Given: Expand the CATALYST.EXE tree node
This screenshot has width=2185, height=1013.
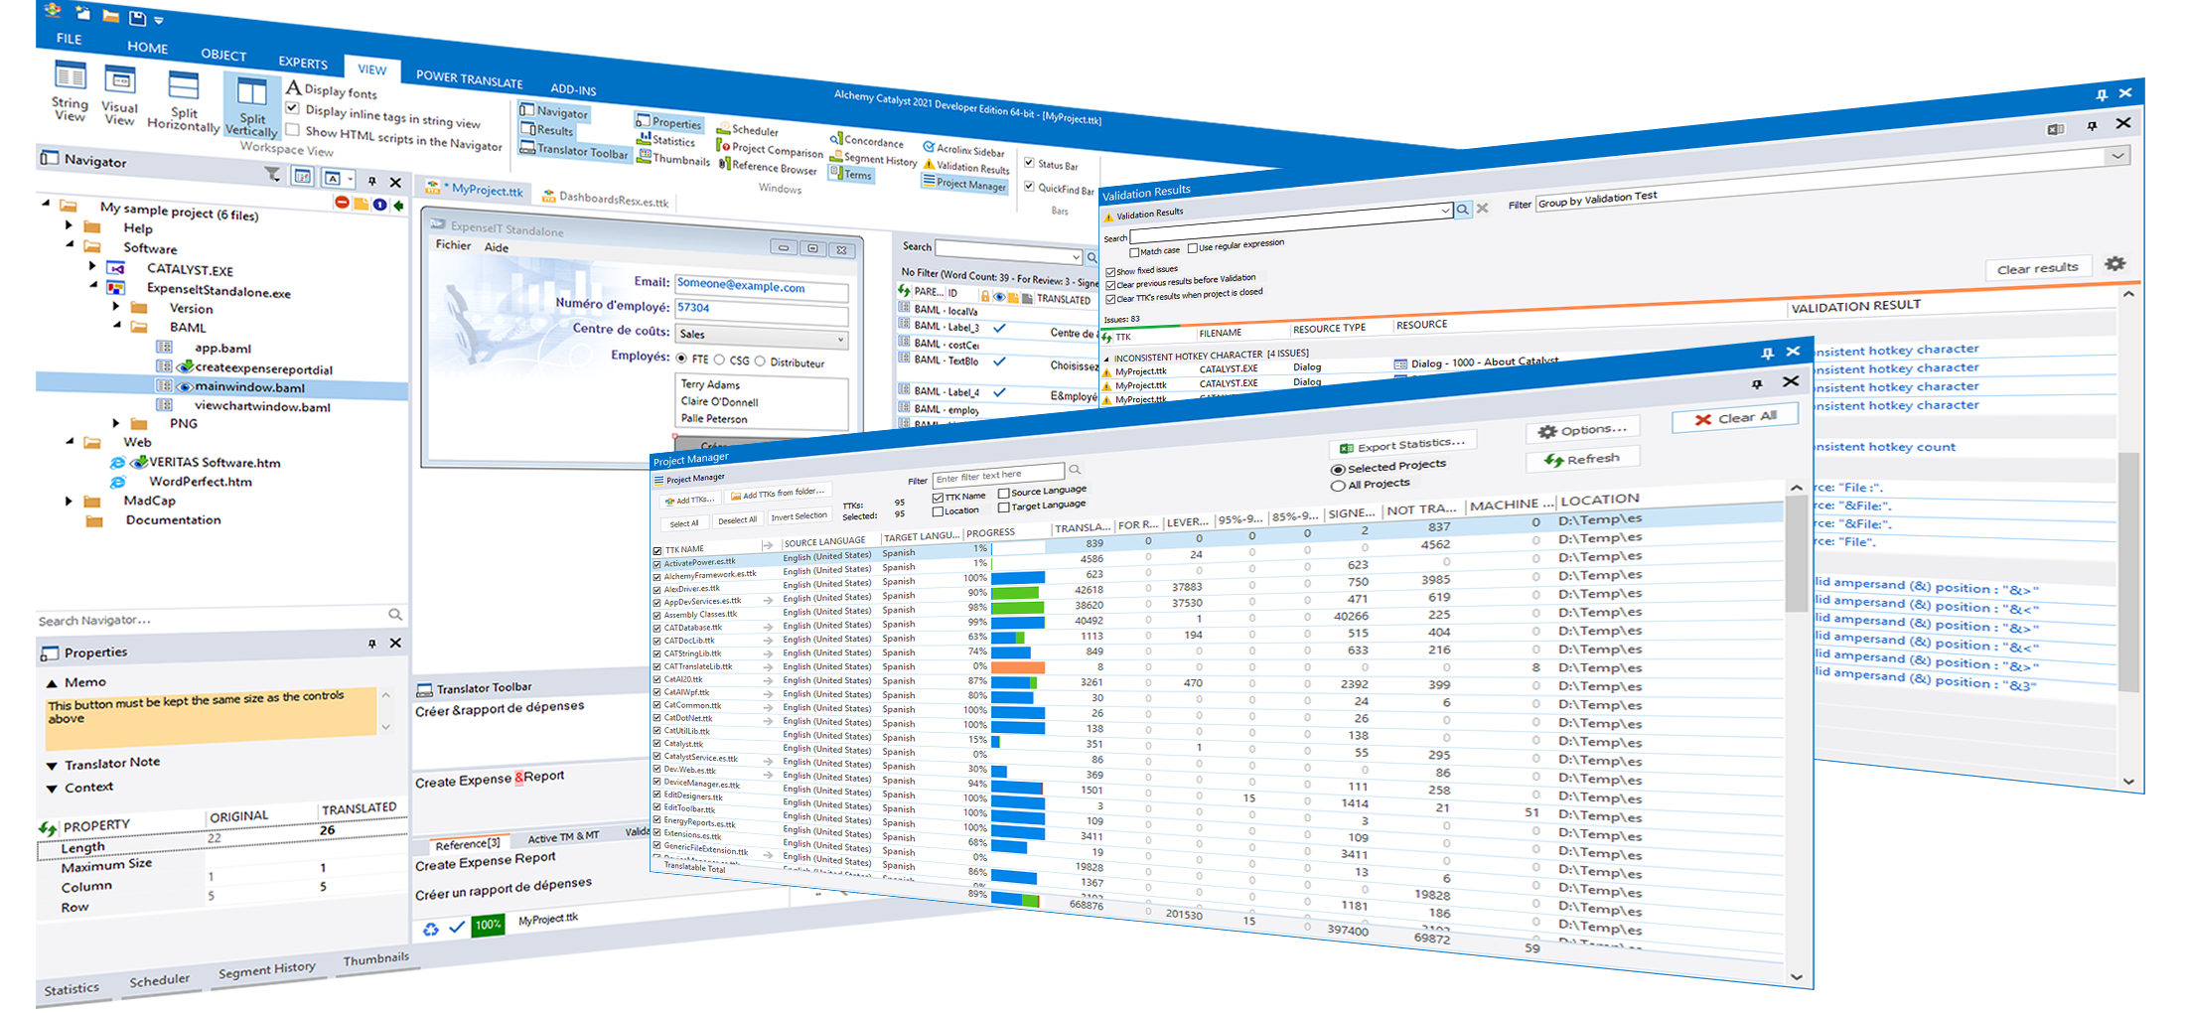Looking at the screenshot, I should pos(92,266).
